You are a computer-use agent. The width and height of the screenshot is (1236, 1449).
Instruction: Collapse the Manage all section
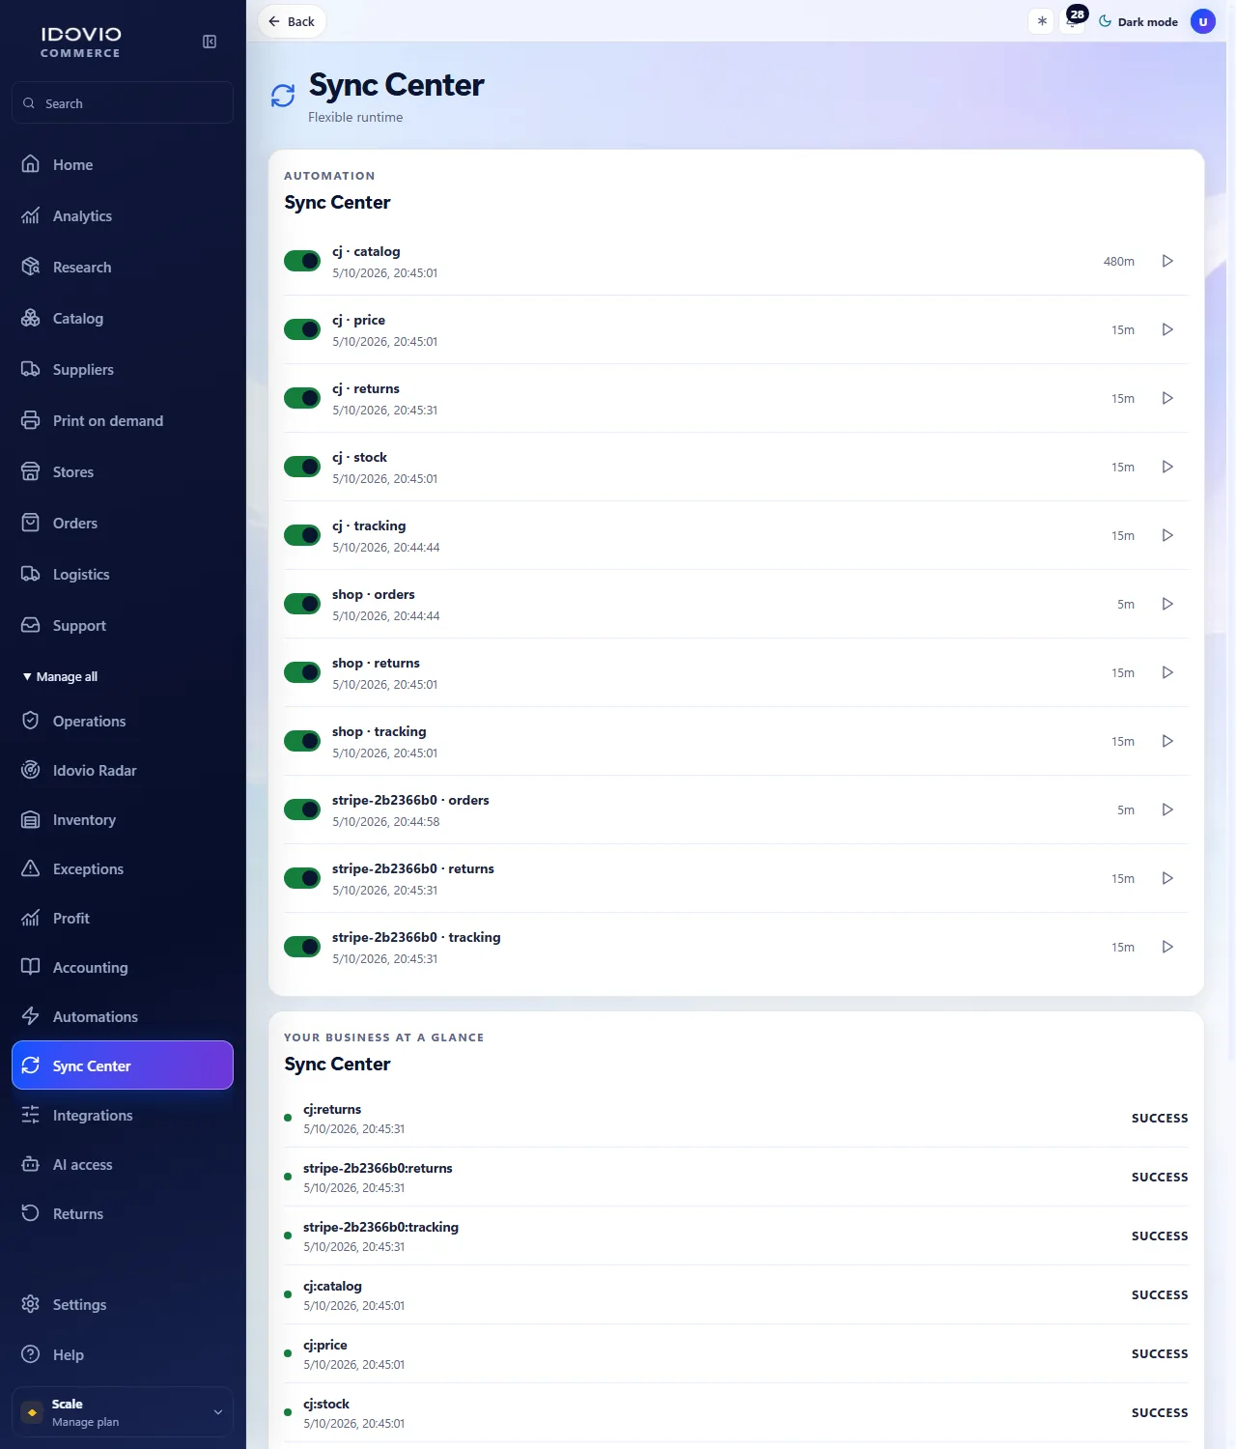(x=60, y=676)
